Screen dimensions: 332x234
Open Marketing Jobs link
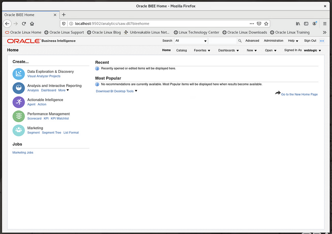23,152
